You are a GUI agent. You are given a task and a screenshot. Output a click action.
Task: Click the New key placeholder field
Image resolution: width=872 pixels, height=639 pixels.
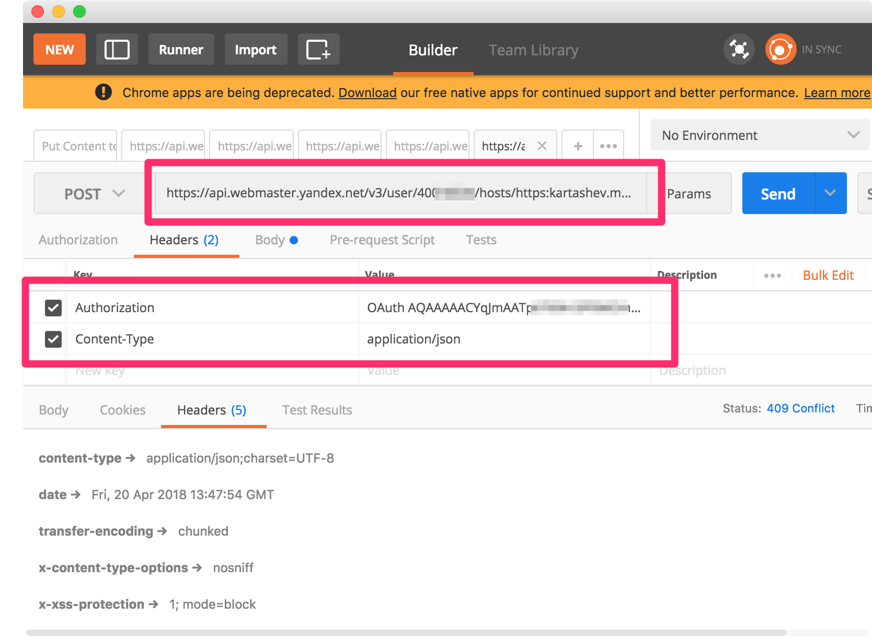tap(213, 371)
